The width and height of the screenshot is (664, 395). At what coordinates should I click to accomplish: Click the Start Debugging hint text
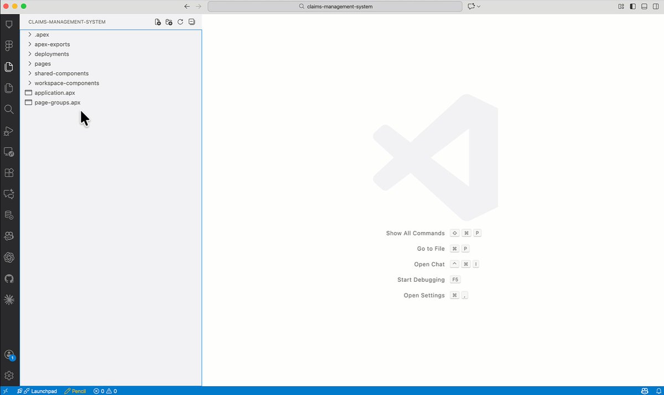click(421, 280)
